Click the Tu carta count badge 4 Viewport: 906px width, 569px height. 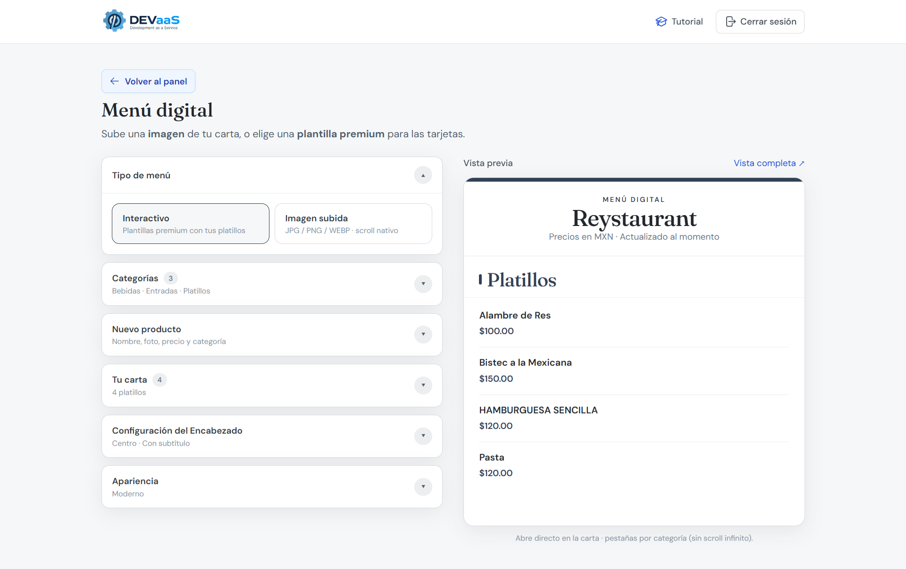click(x=159, y=380)
